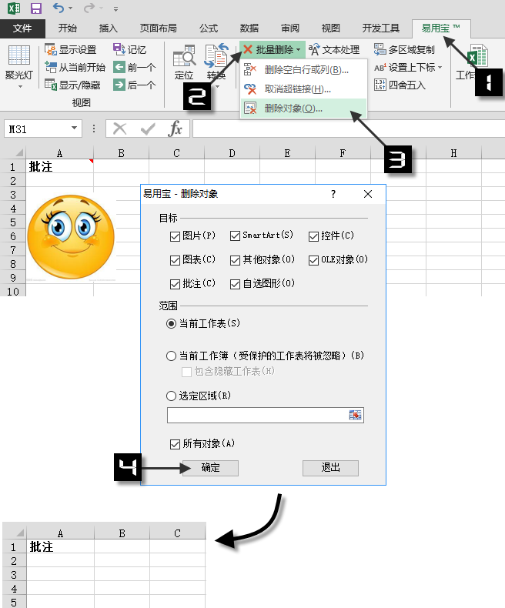Screen dimensions: 505x608
Task: Click 多区域复制 multi-range copy
Action: click(404, 49)
